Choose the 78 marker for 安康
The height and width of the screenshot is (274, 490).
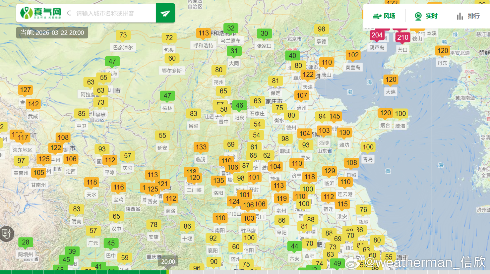(154, 225)
